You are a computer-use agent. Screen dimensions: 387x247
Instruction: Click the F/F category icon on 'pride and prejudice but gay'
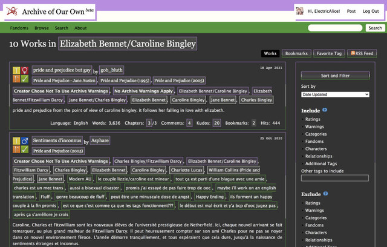[x=24, y=70]
